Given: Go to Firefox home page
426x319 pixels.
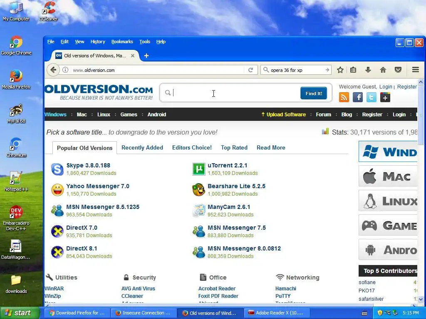Looking at the screenshot, I should click(383, 70).
